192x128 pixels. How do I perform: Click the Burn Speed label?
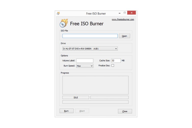click(69, 66)
